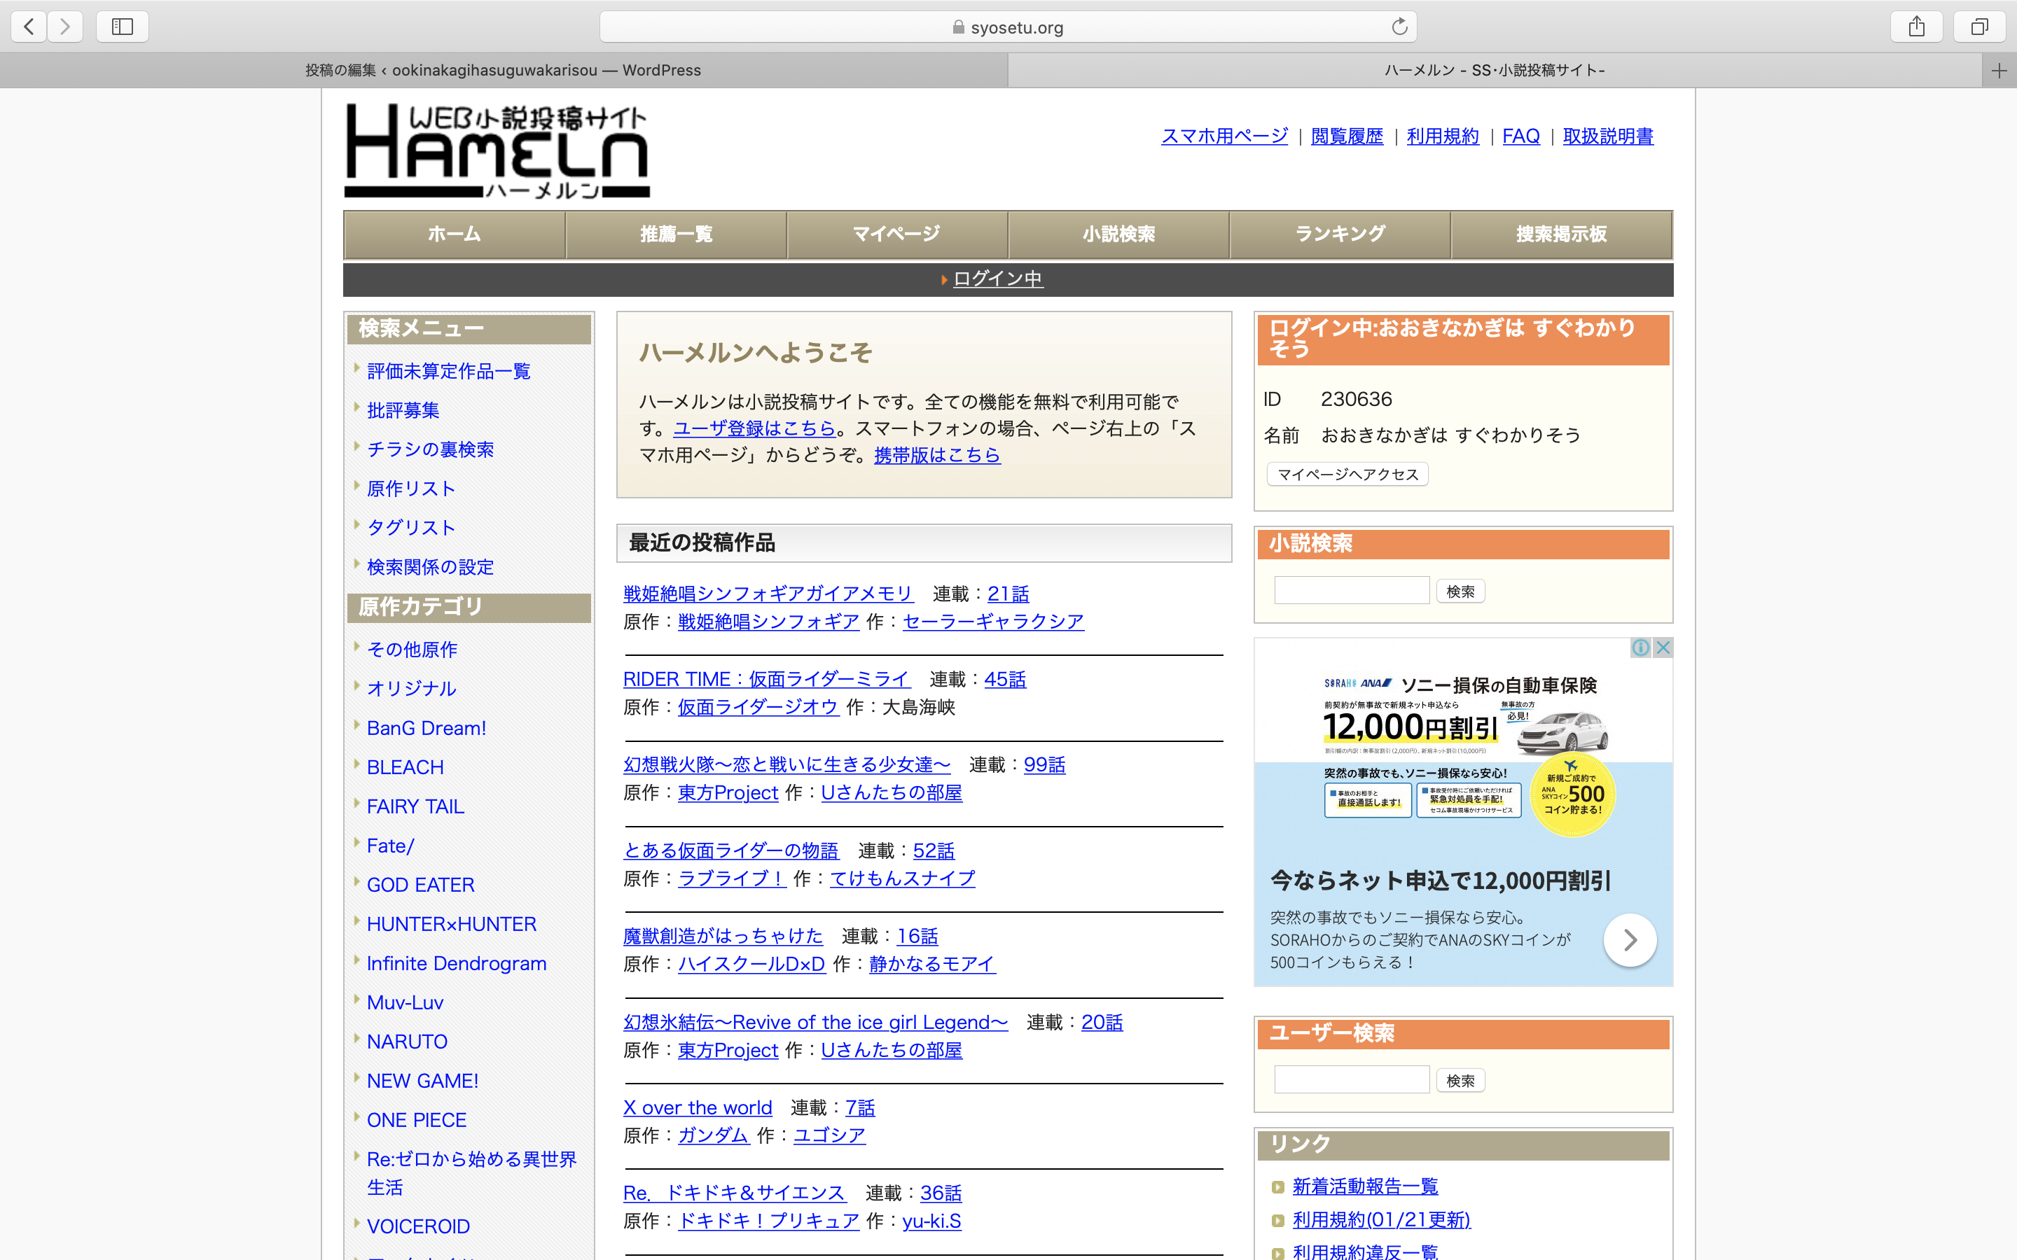Open the FAQ link
This screenshot has width=2017, height=1260.
pyautogui.click(x=1521, y=136)
